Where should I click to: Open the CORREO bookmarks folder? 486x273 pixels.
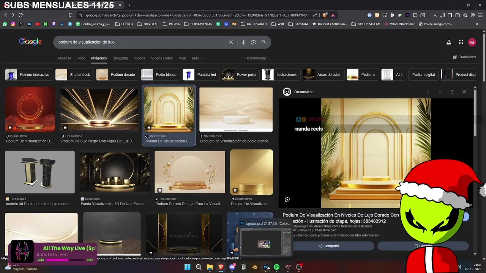pos(124,24)
